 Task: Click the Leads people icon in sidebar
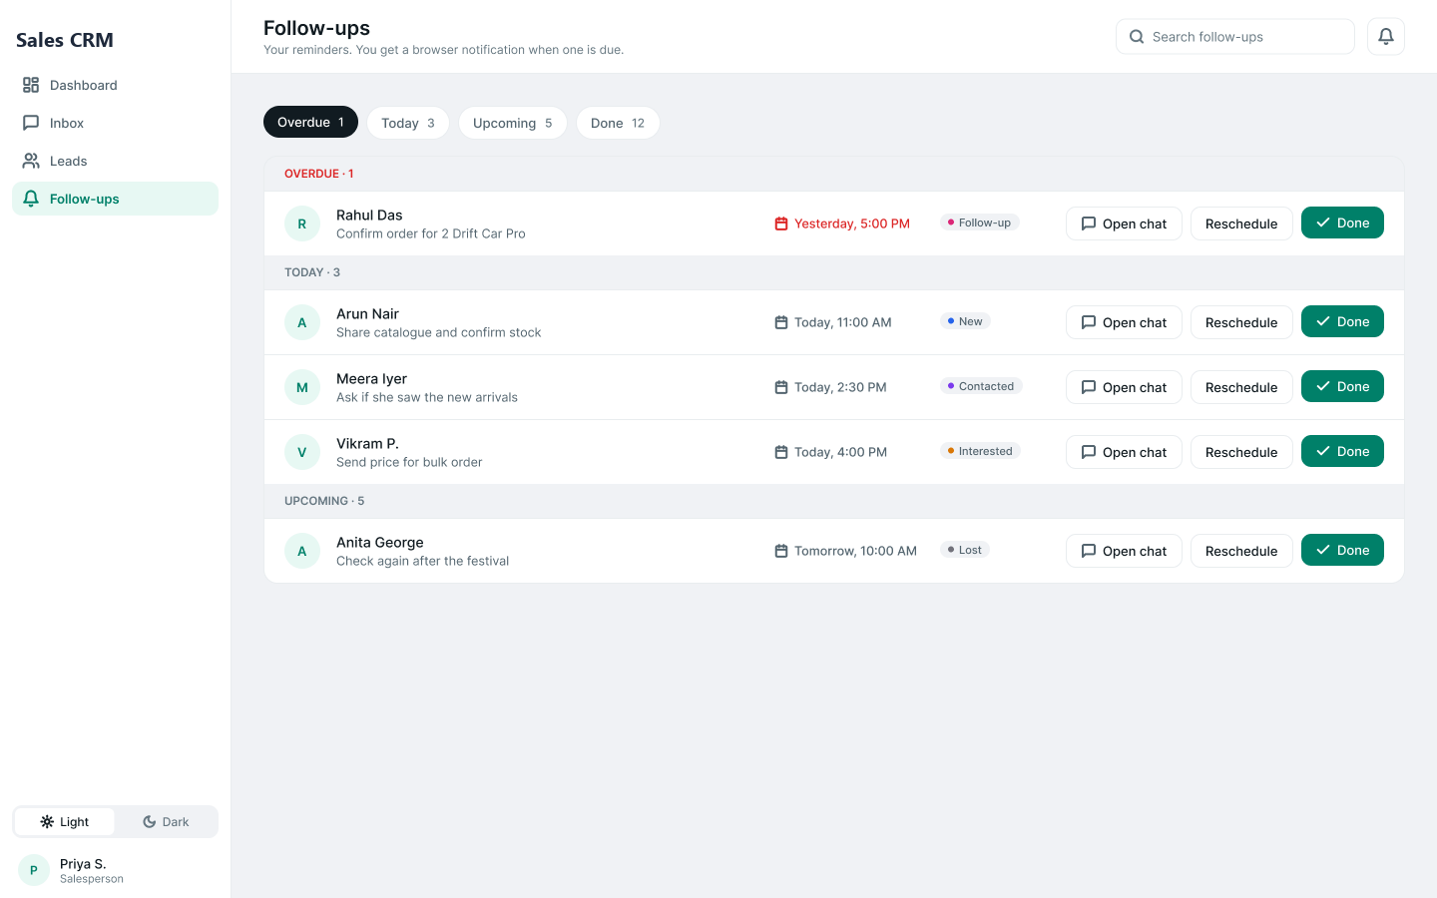tap(31, 161)
